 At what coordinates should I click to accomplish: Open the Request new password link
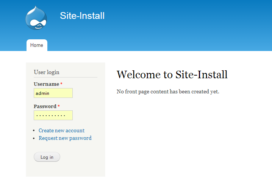(65, 138)
